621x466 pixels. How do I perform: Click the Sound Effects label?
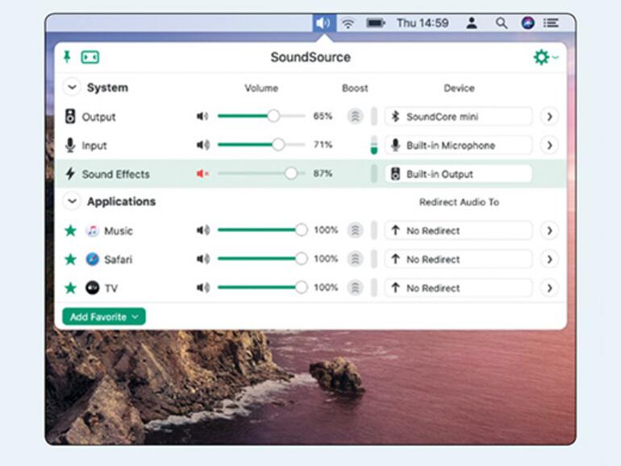click(115, 174)
